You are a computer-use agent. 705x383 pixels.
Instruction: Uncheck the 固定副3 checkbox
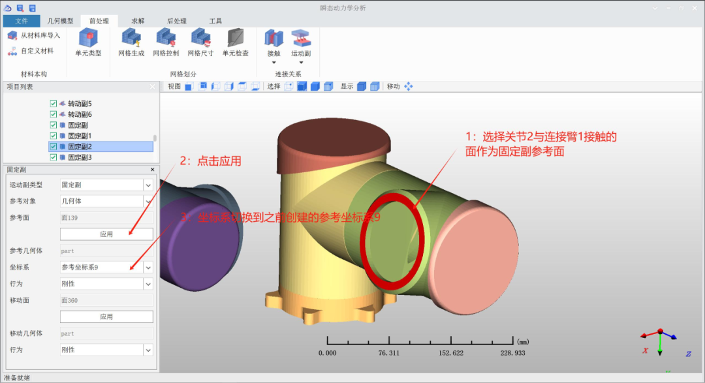[x=54, y=157]
